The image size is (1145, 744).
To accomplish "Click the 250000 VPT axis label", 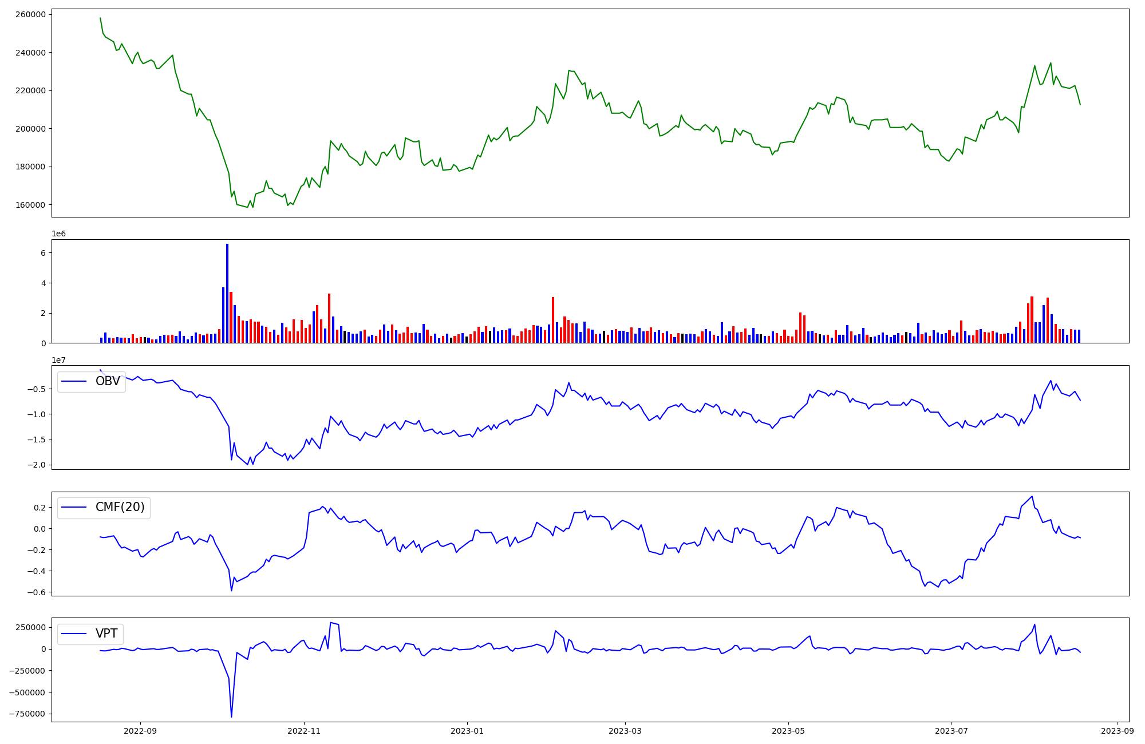I will tap(30, 627).
